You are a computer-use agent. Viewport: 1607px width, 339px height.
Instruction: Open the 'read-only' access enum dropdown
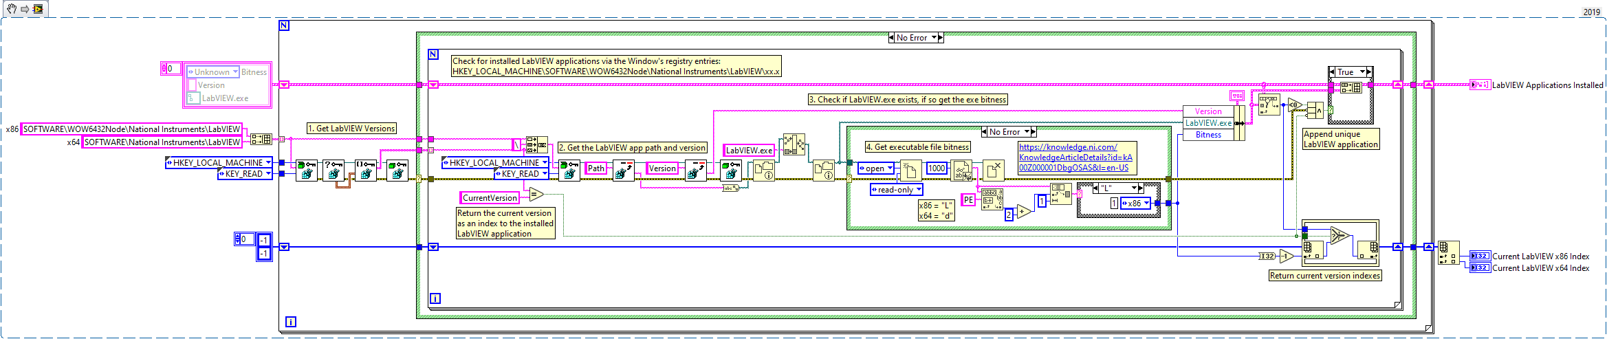pos(919,190)
